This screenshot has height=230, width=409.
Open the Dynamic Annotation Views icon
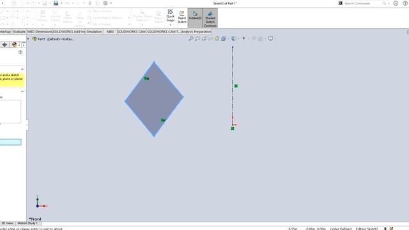click(x=217, y=38)
